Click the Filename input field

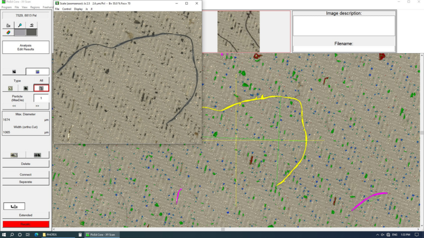[x=344, y=49]
